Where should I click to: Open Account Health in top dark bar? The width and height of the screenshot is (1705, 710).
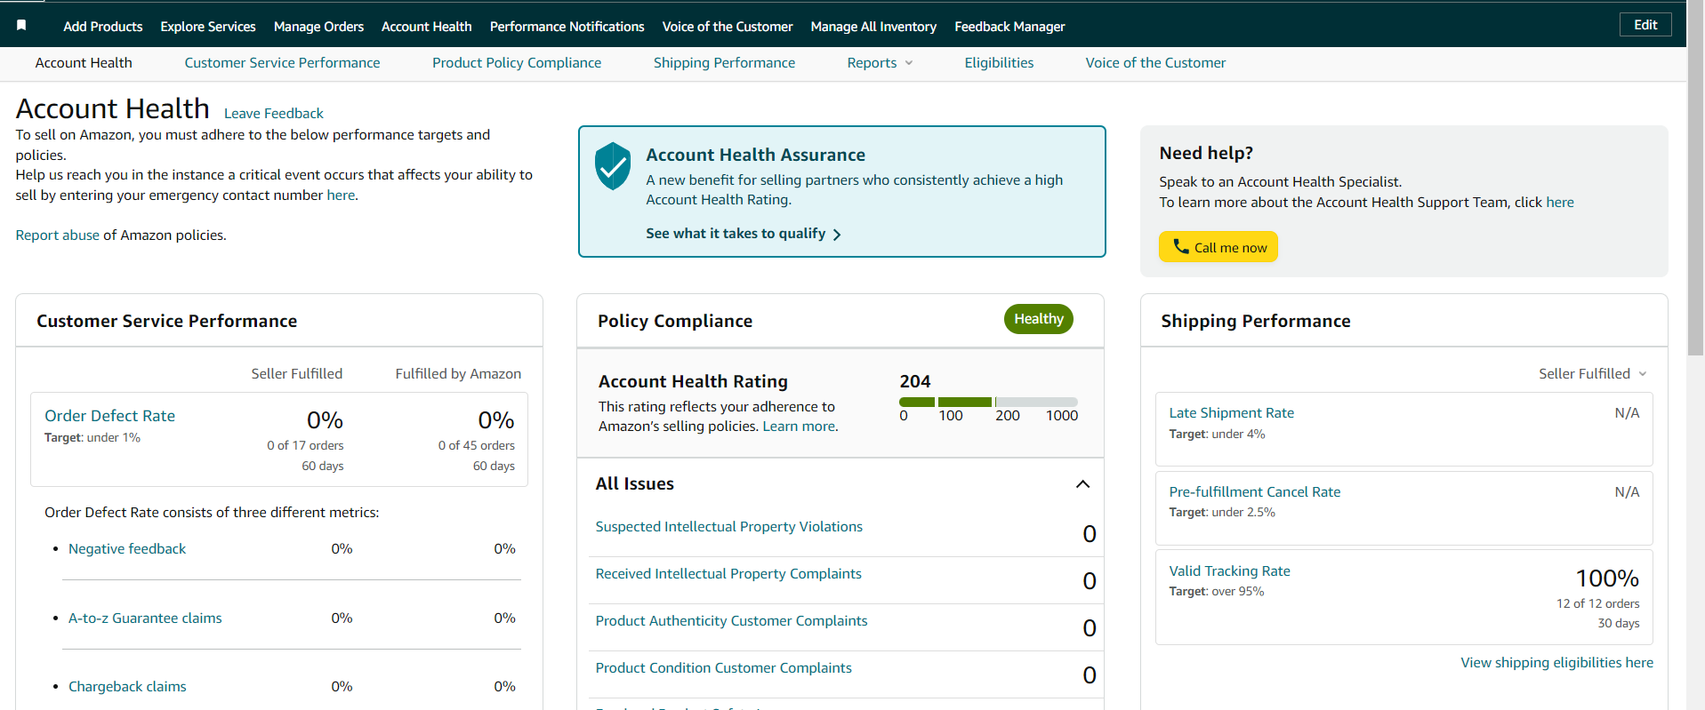pos(426,27)
